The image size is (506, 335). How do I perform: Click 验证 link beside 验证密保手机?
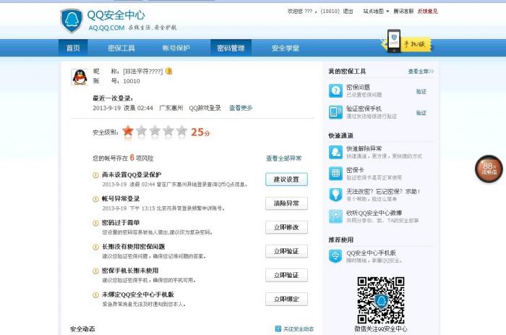pyautogui.click(x=421, y=113)
